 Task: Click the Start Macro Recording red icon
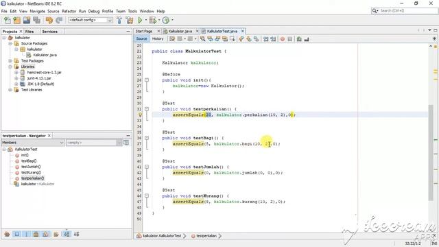pos(282,39)
